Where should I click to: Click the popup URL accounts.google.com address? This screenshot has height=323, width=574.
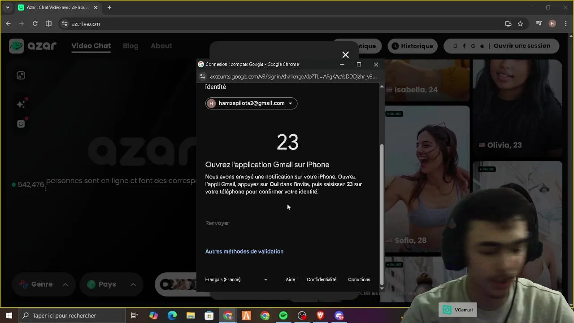point(293,77)
